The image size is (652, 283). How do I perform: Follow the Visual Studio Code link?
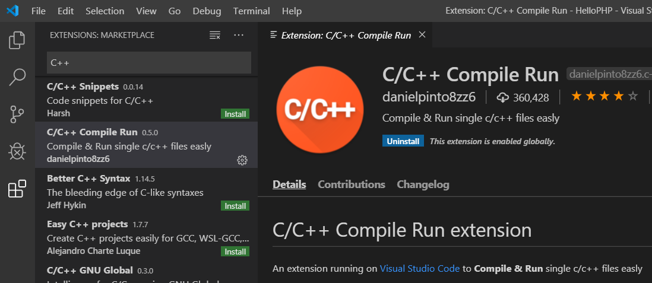[420, 268]
